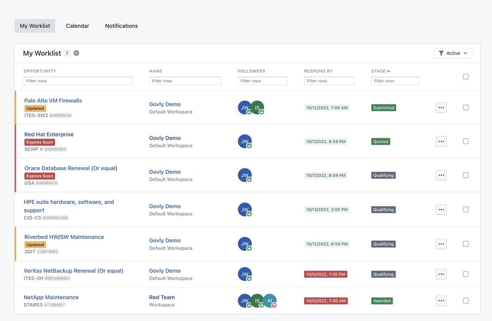Open the more options menu for Red Hat Enterprise

(x=441, y=141)
